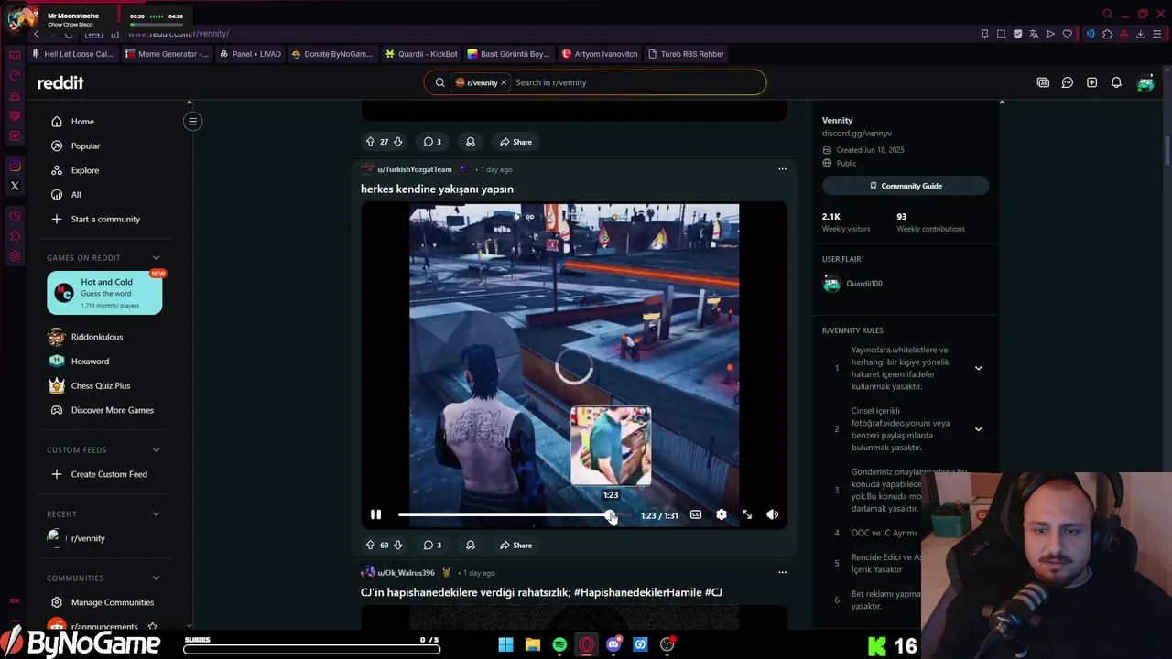Viewport: 1172px width, 659px height.
Task: Pause the video with the playback button
Action: pyautogui.click(x=375, y=515)
